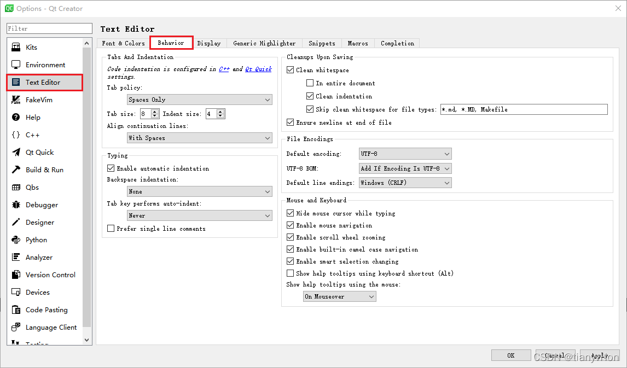Click the Devices icon
Image resolution: width=627 pixels, height=368 pixels.
pos(16,292)
